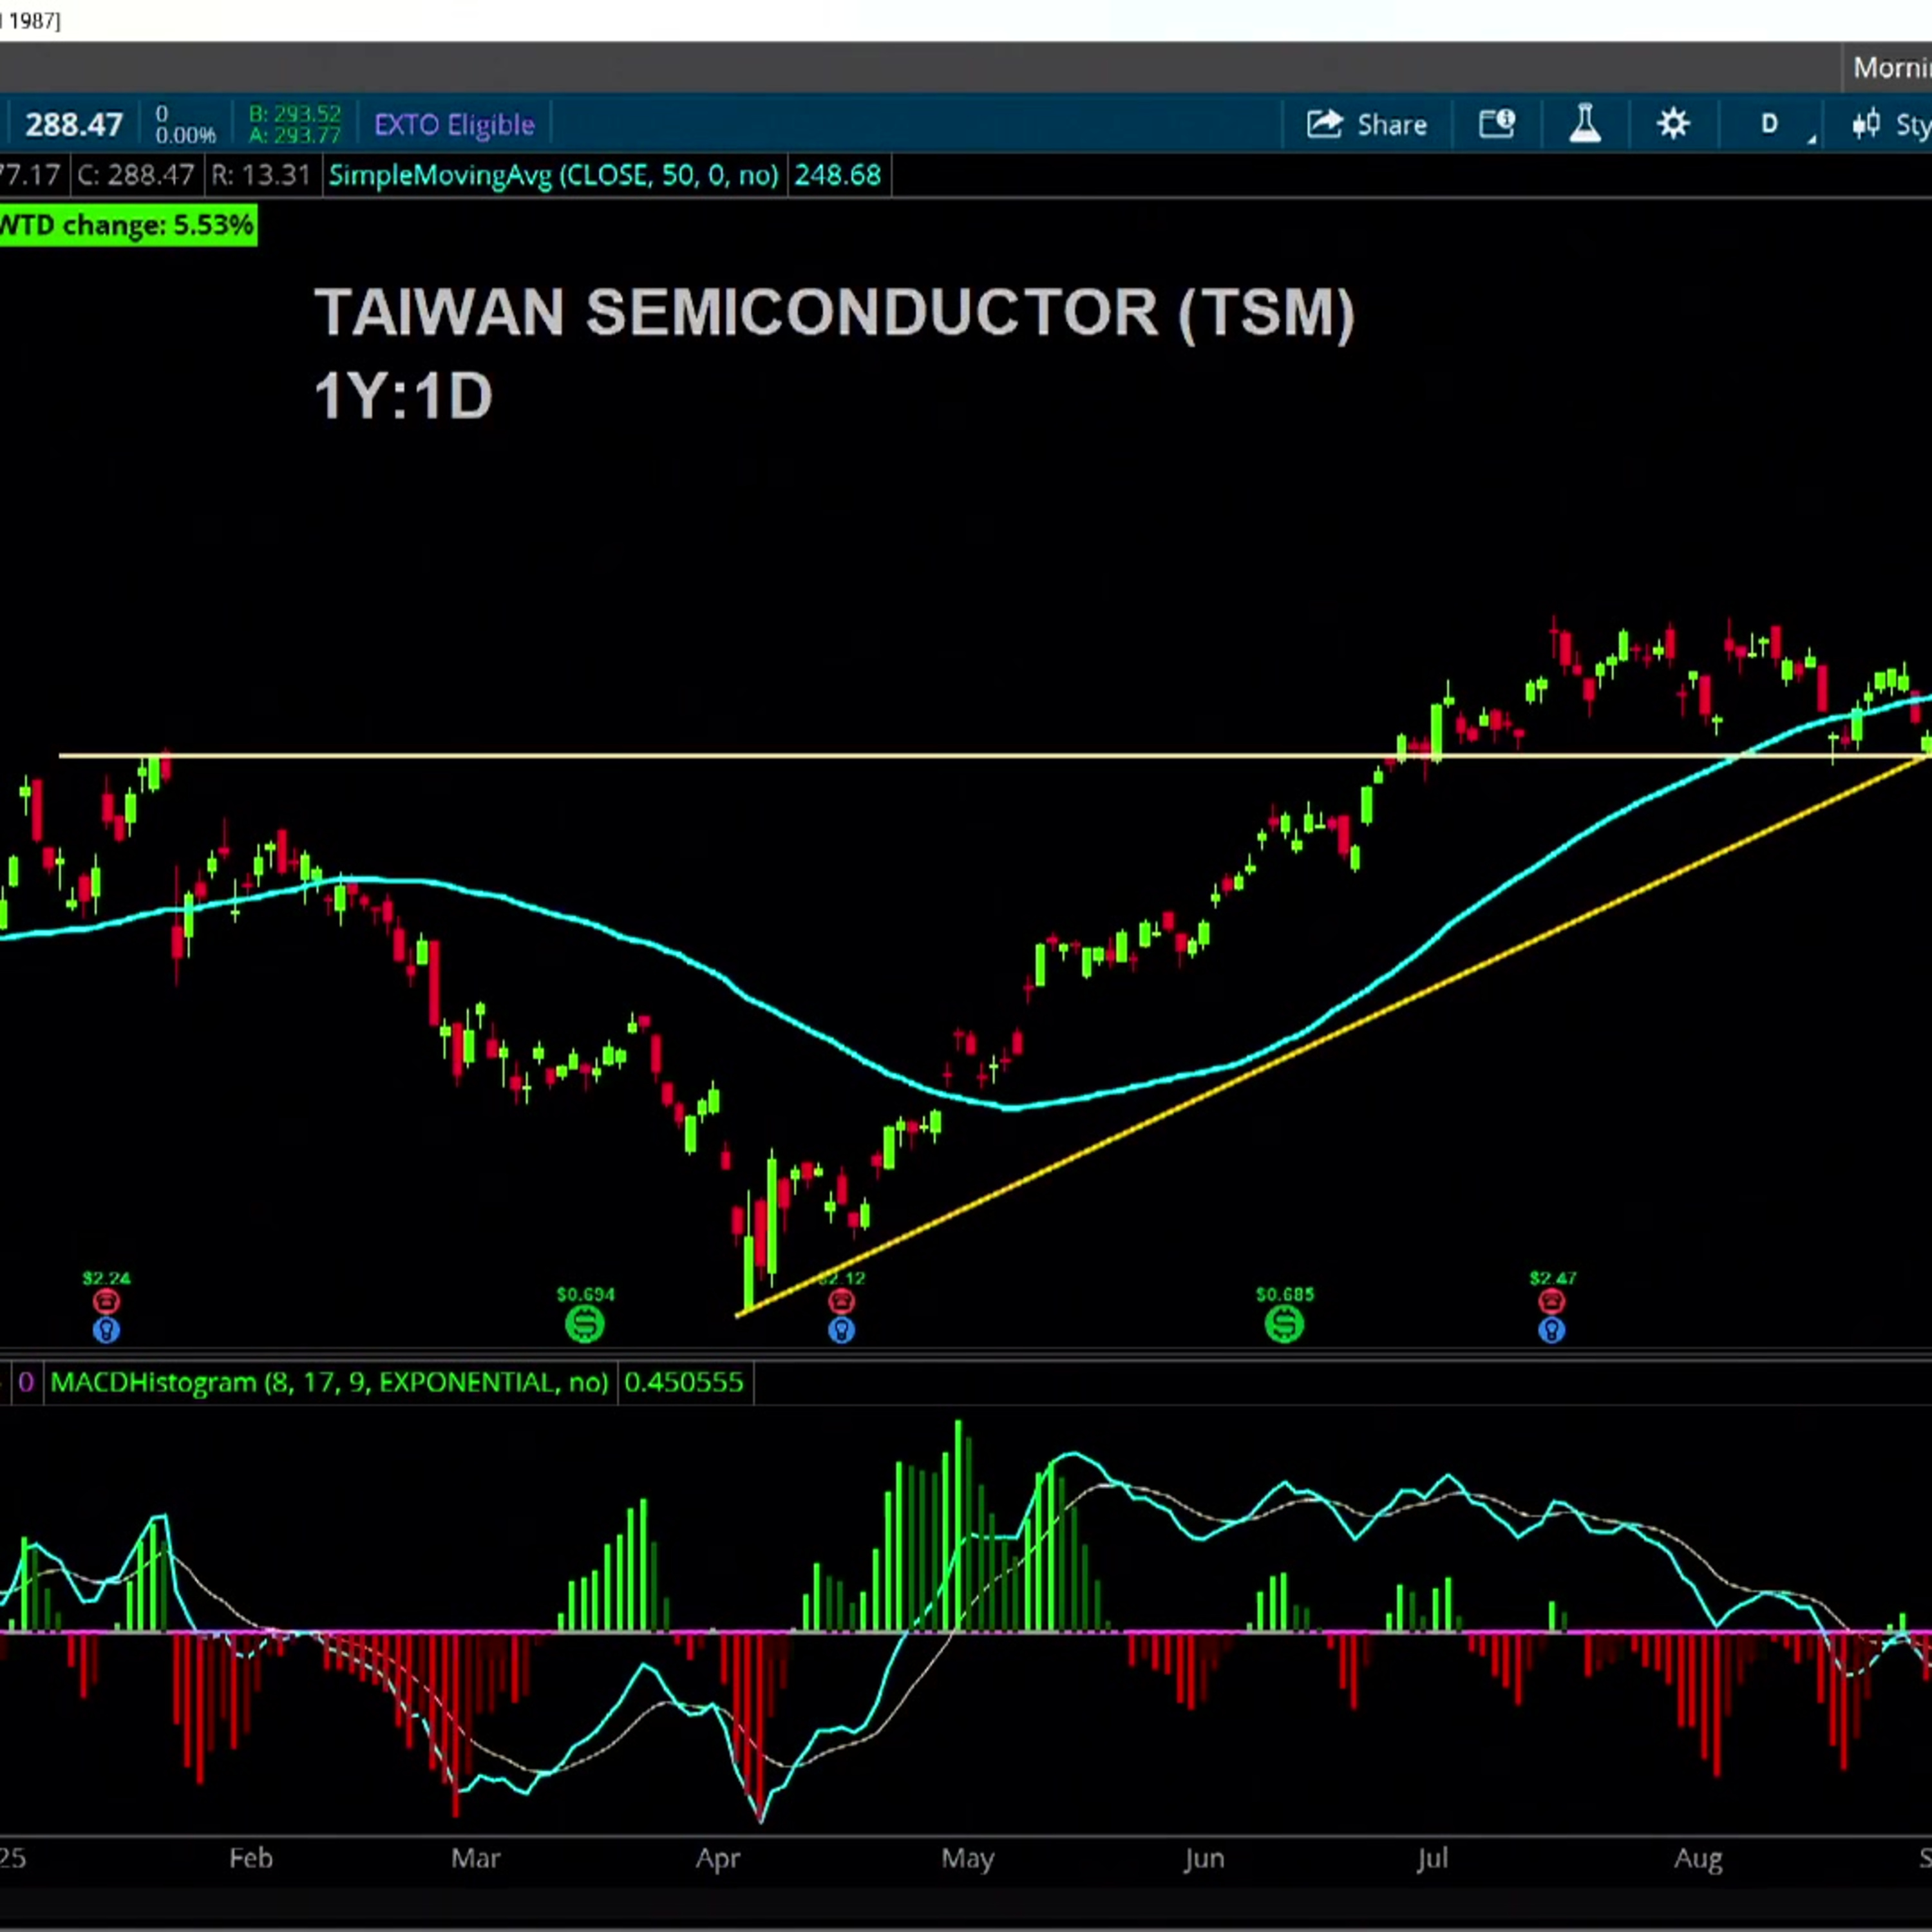The image size is (1932, 1932).
Task: Click the Jun label on the time axis
Action: point(1204,1858)
